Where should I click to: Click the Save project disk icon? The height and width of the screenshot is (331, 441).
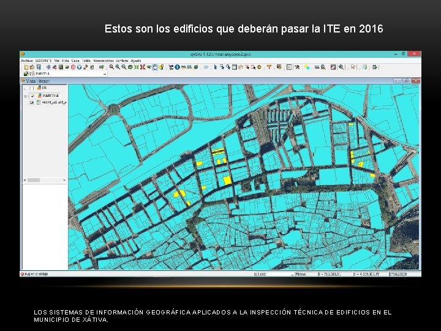(x=39, y=67)
